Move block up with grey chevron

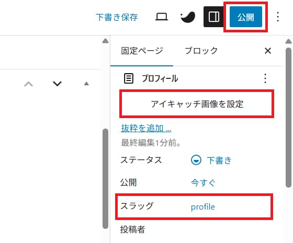[29, 84]
